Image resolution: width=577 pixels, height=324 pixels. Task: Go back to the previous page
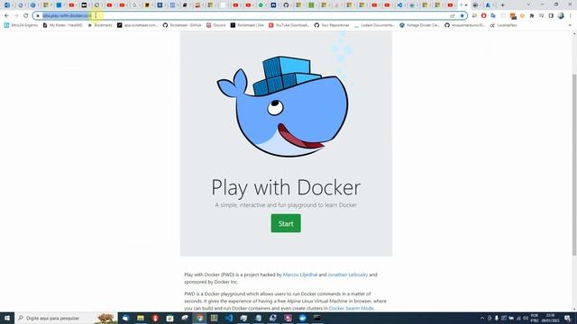point(6,16)
